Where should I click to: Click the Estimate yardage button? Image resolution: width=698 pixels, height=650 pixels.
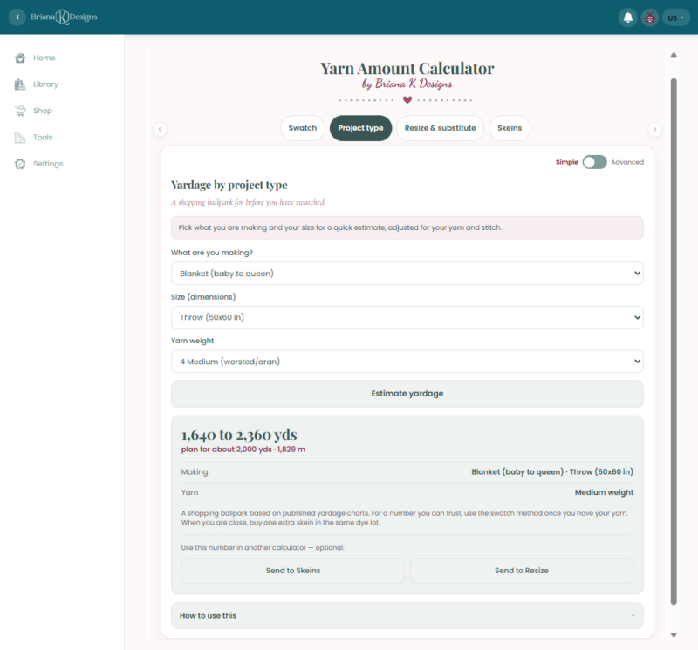click(x=407, y=394)
